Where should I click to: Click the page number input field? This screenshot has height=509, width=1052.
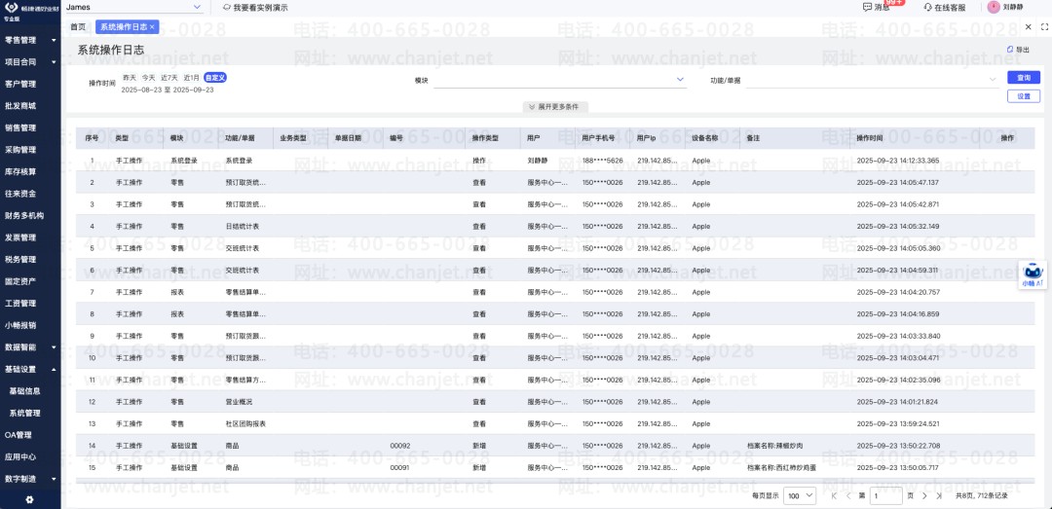tap(885, 496)
